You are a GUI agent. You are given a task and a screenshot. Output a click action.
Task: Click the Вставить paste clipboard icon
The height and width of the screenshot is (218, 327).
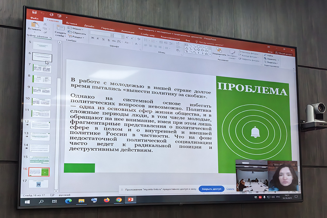(35, 25)
